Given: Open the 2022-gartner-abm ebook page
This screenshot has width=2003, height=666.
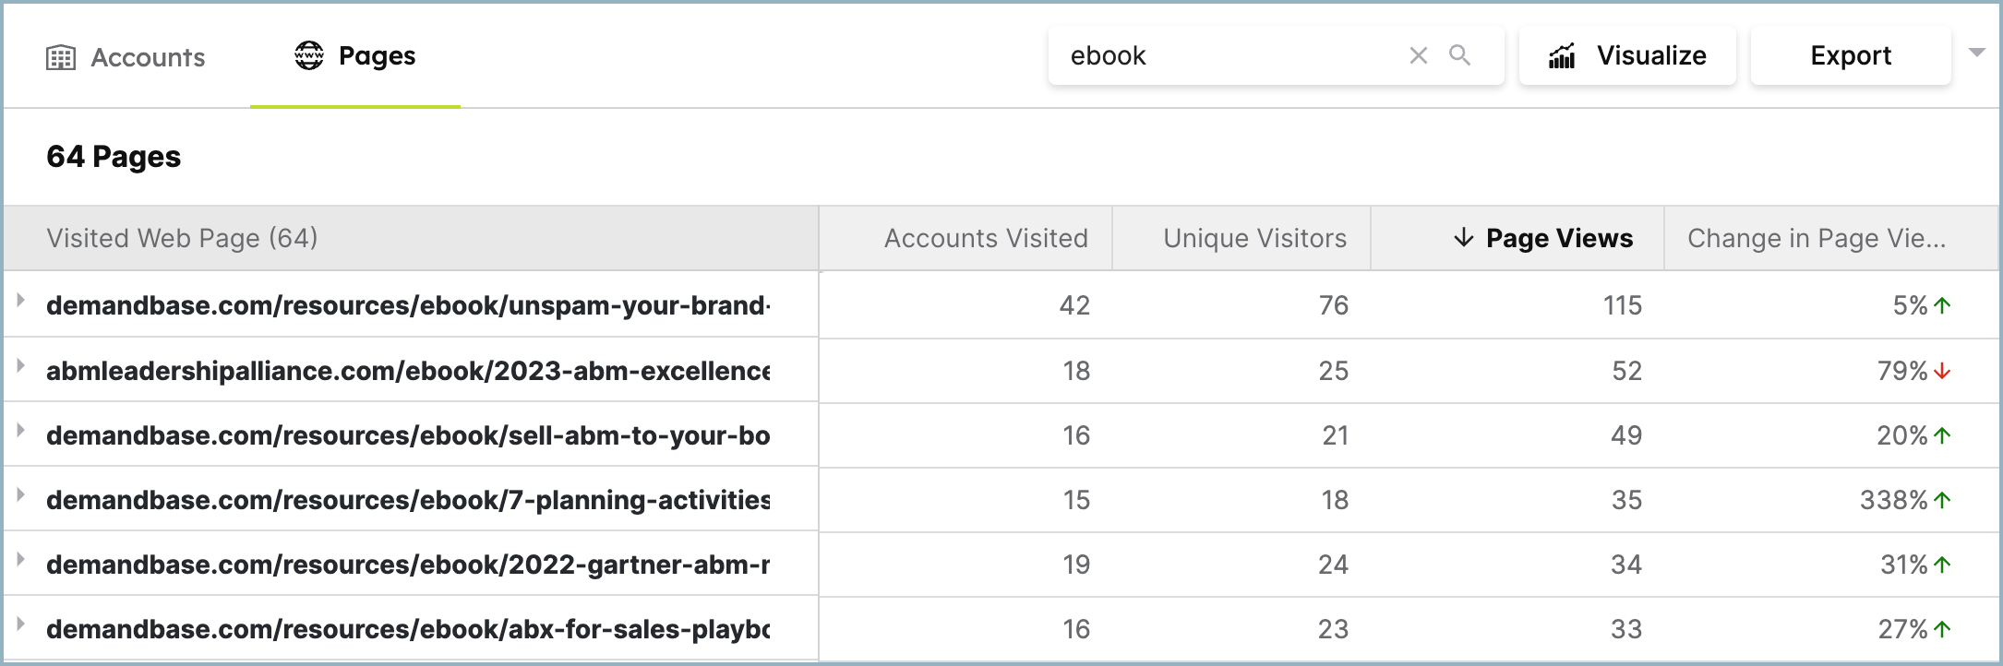Looking at the screenshot, I should 408,565.
